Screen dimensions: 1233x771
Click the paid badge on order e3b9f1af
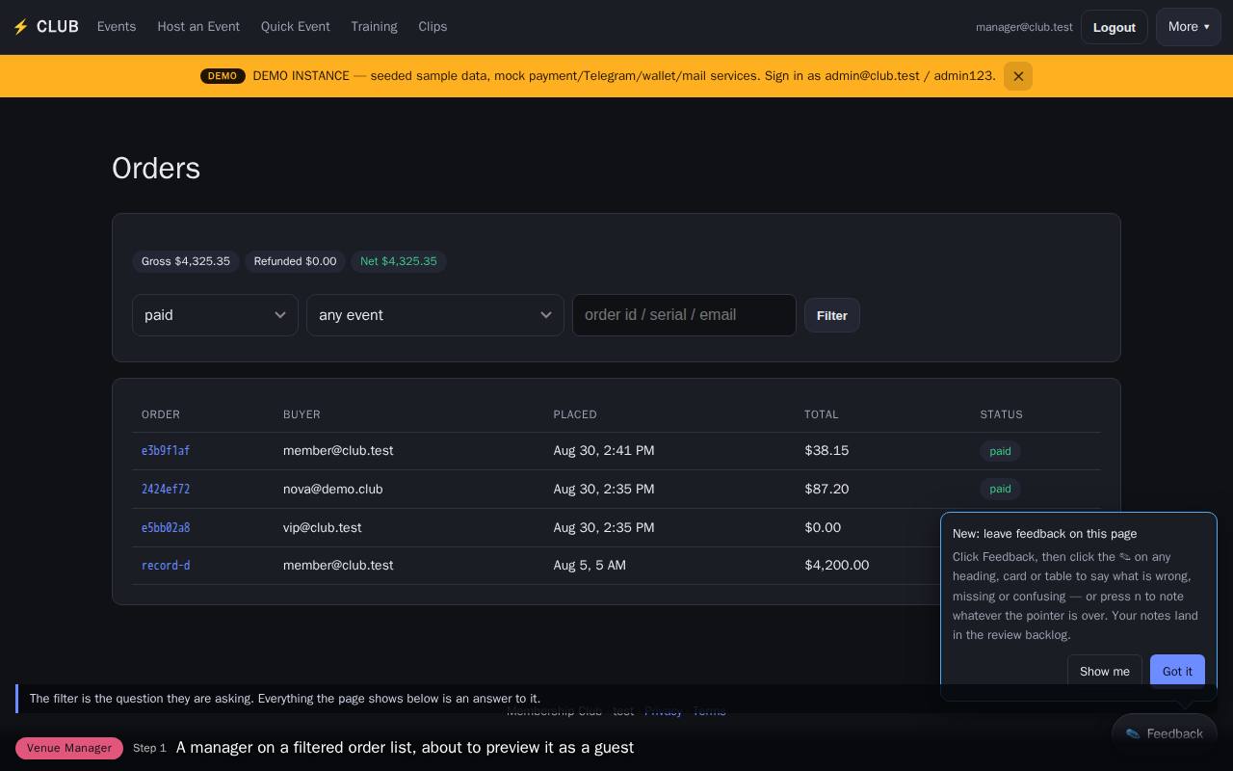coord(1000,451)
